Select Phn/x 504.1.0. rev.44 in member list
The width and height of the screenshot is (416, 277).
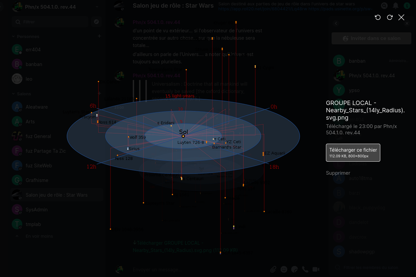tap(371, 76)
